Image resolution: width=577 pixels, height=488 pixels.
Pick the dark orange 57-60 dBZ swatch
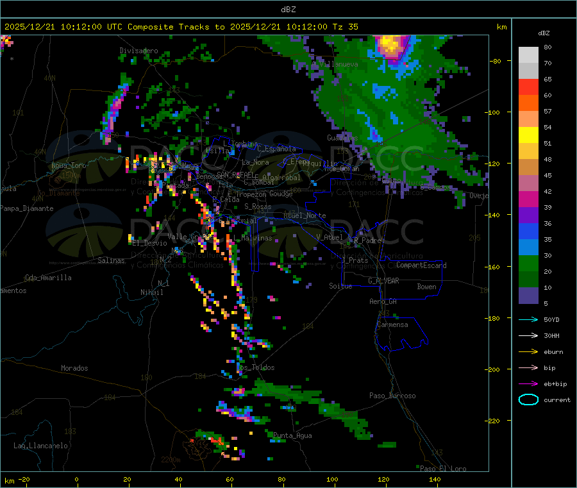pyautogui.click(x=528, y=103)
